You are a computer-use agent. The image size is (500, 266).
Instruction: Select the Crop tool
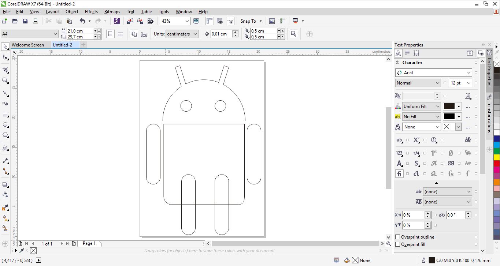pos(5,70)
